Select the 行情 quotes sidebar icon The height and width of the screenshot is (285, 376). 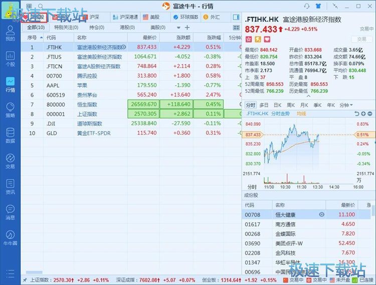coord(10,85)
